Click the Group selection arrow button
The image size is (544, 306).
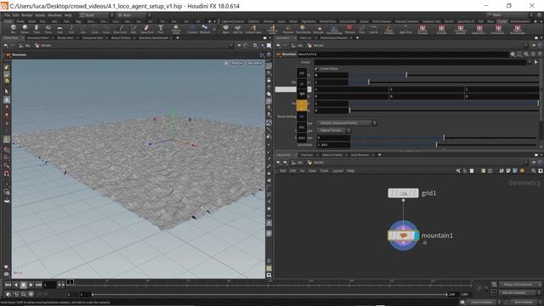tap(536, 62)
